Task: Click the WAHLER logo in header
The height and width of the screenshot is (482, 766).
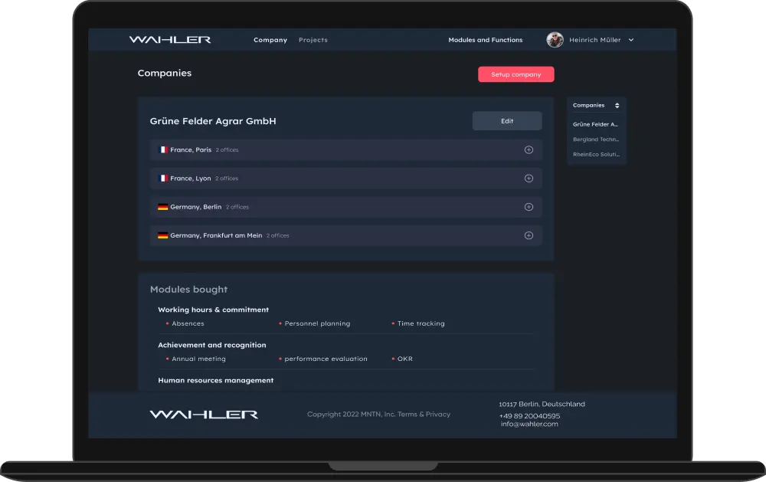Action: click(169, 40)
